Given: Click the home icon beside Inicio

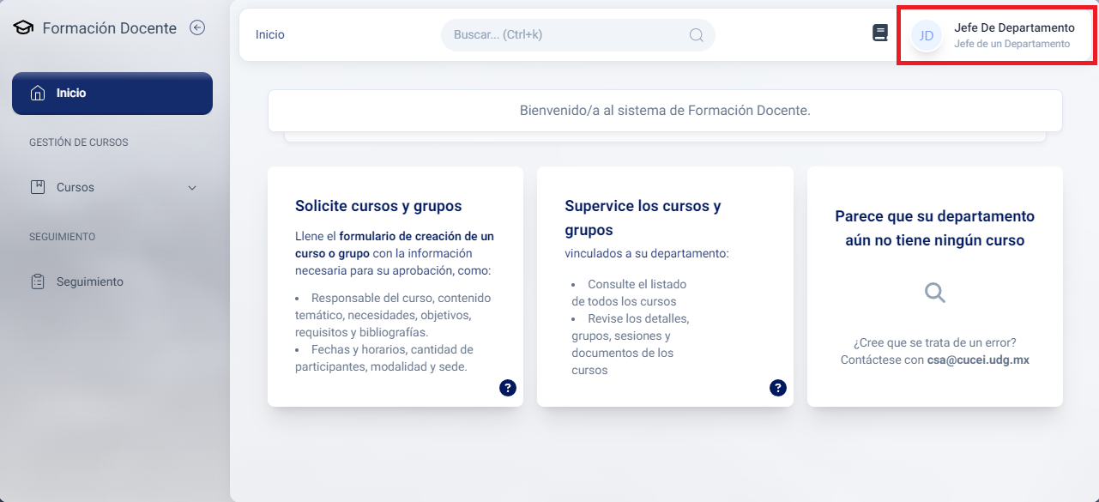Looking at the screenshot, I should coord(38,93).
